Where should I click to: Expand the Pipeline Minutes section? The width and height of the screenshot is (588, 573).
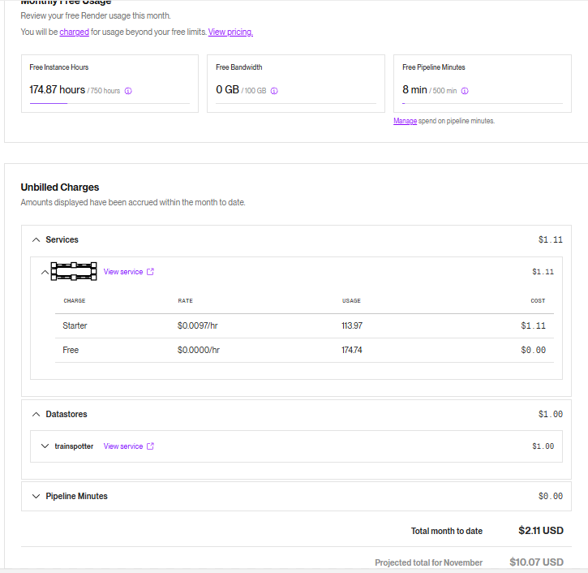click(36, 497)
